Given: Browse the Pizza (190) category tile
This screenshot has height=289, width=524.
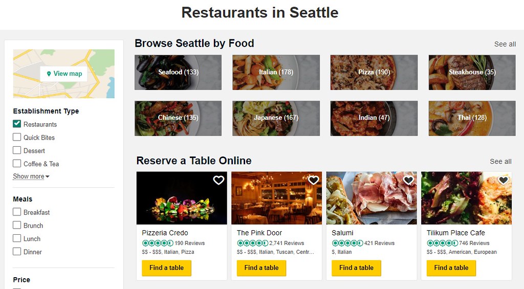Looking at the screenshot, I should point(374,72).
